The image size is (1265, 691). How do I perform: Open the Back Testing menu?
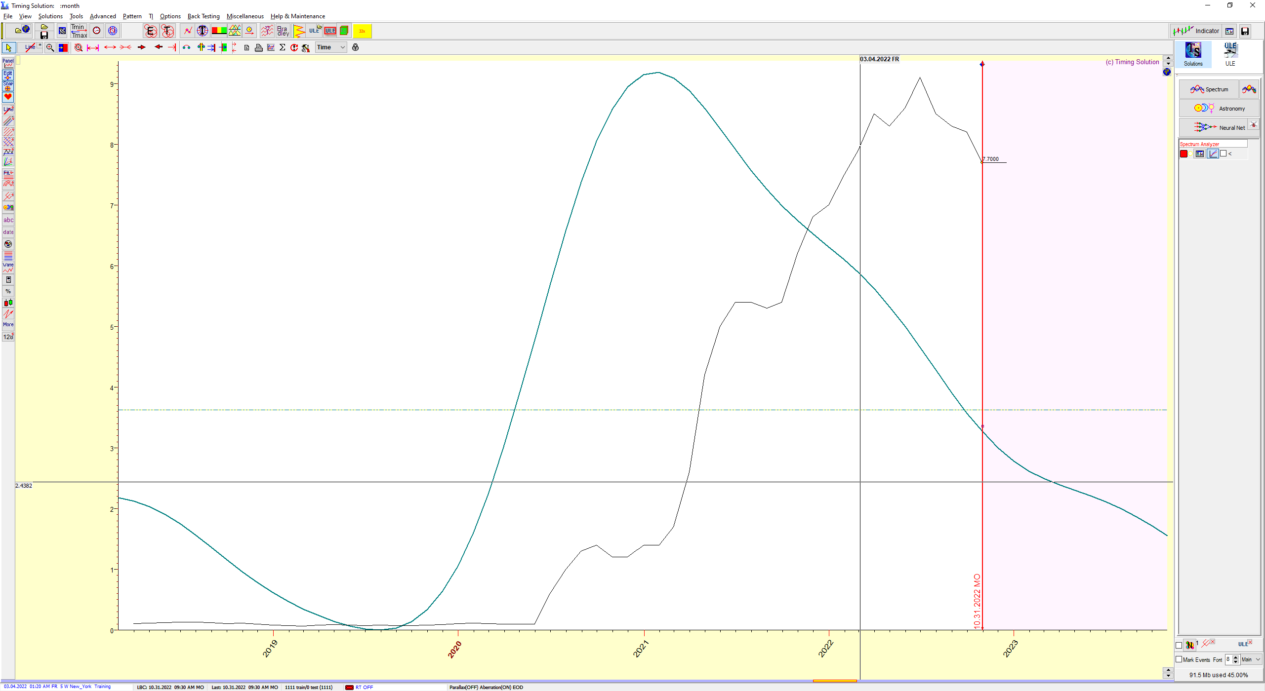pos(203,16)
